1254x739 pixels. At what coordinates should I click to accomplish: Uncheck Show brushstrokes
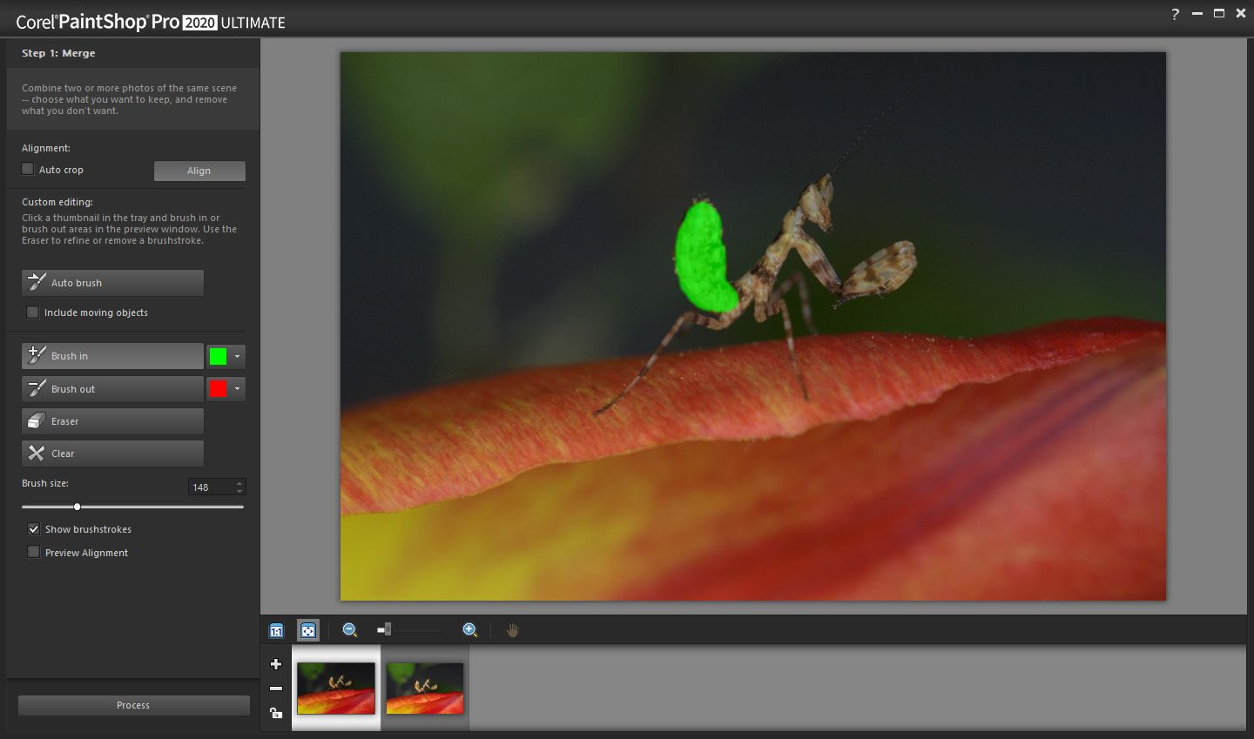point(33,528)
